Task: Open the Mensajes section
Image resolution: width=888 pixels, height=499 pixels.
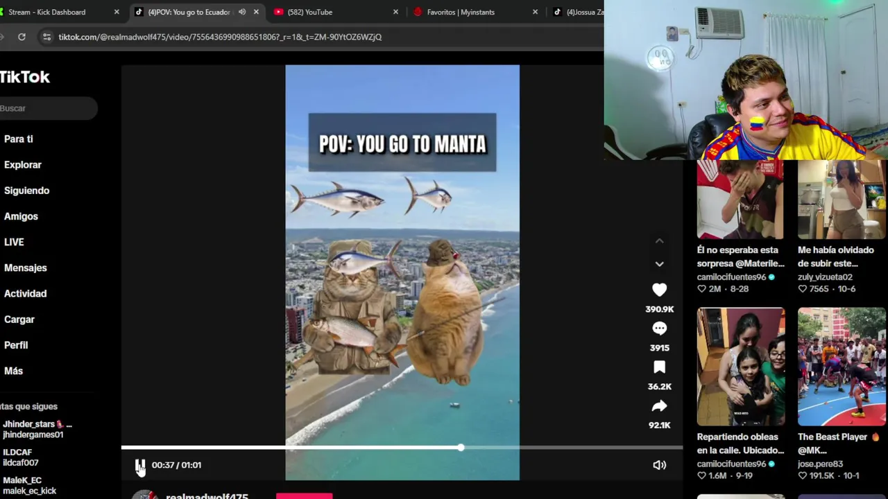Action: tap(25, 268)
